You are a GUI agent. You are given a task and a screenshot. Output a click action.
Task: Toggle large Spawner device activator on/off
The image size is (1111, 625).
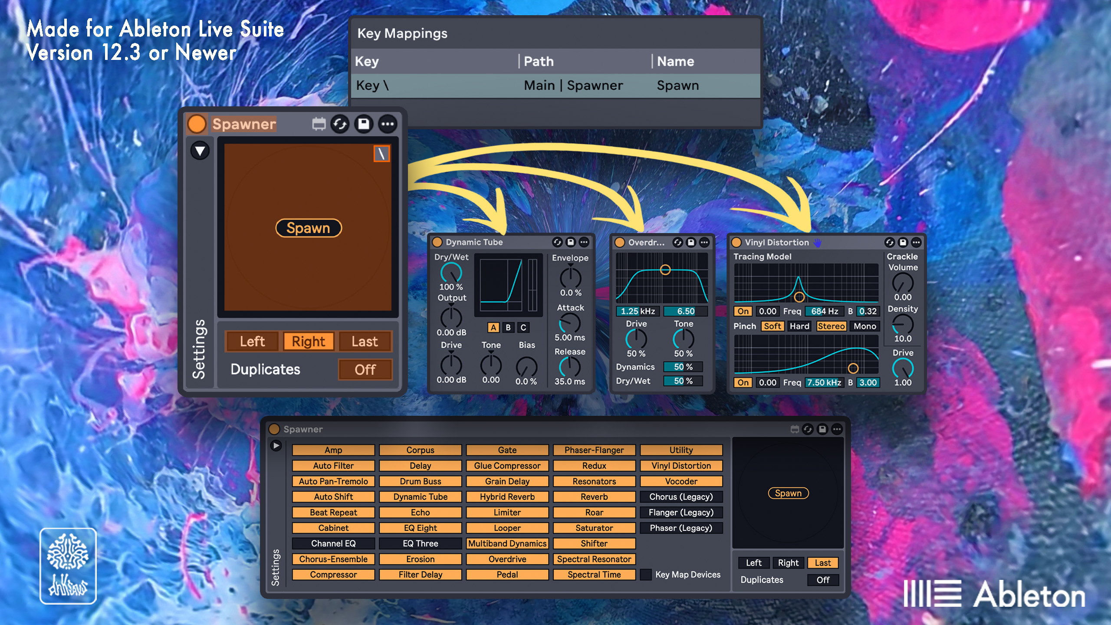click(197, 124)
